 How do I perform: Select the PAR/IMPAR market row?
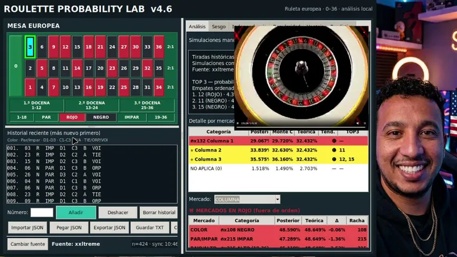[x=279, y=239]
